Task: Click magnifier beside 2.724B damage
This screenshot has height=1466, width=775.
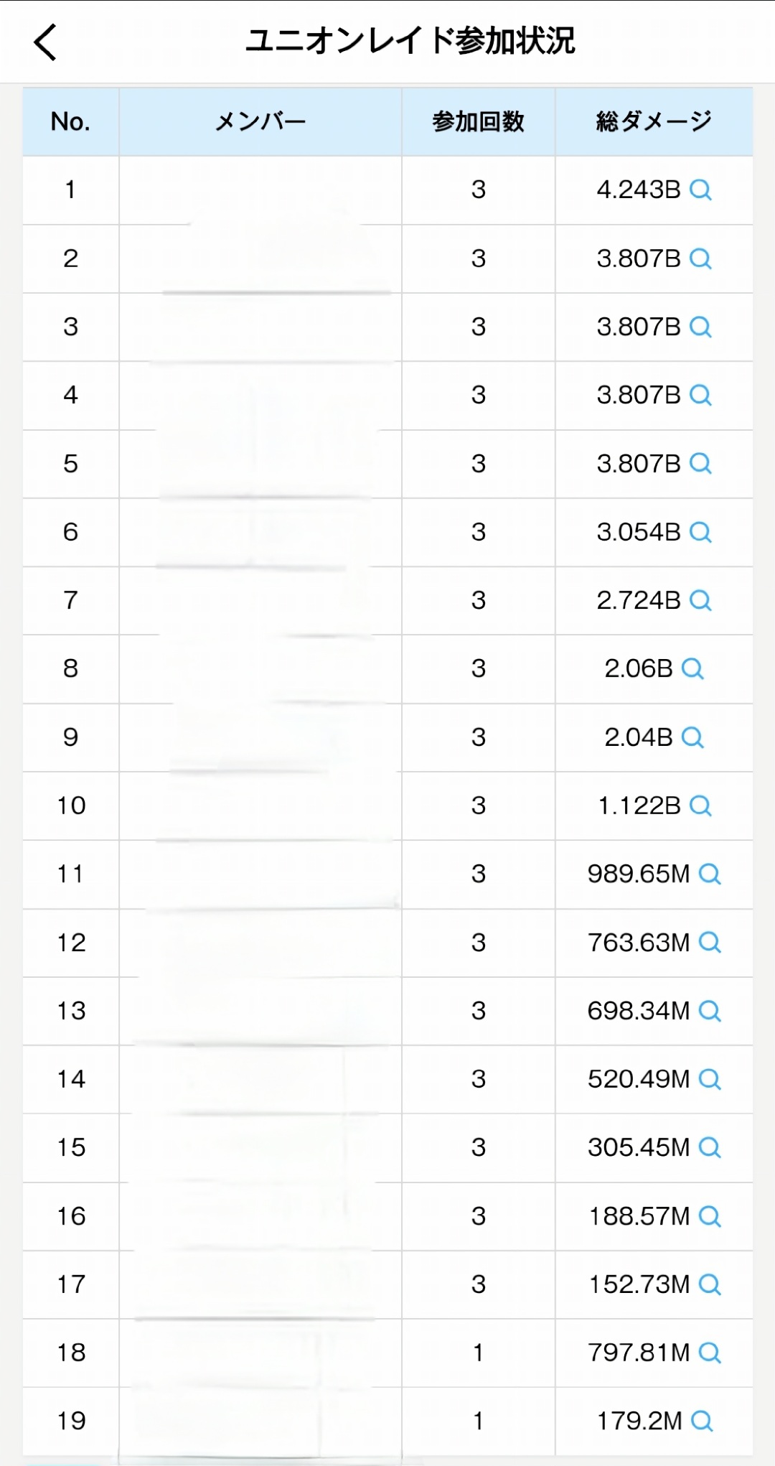Action: tap(700, 601)
